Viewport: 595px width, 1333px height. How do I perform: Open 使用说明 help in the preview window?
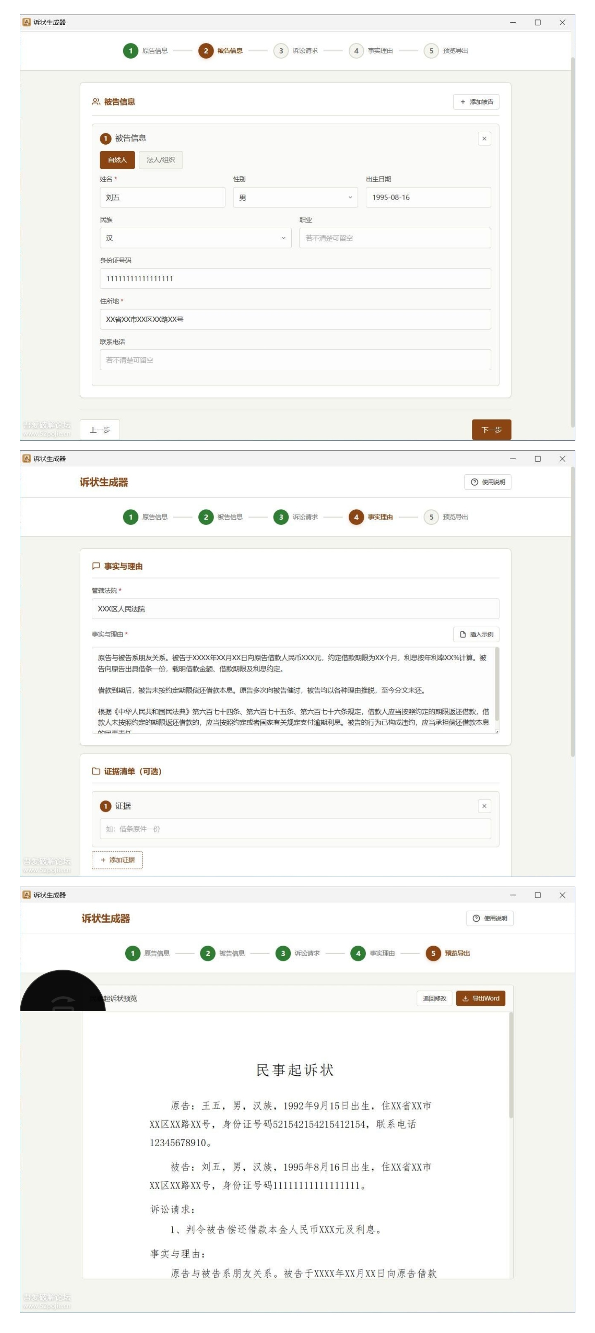click(490, 919)
